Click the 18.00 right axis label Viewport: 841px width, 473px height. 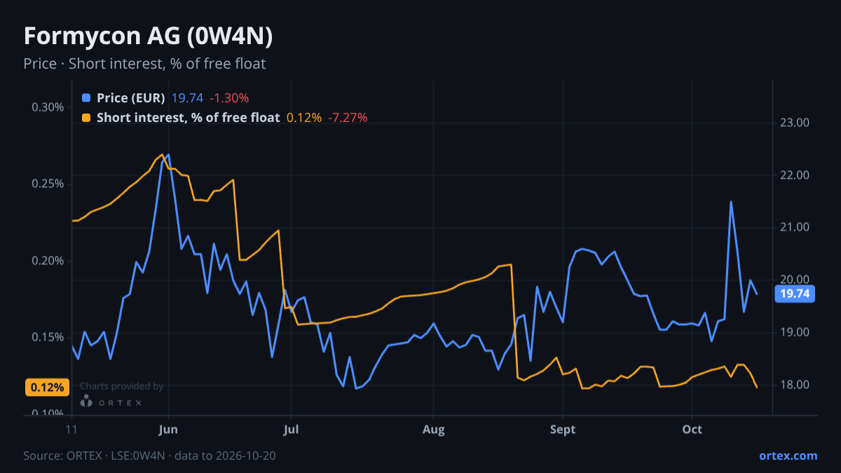click(x=795, y=385)
